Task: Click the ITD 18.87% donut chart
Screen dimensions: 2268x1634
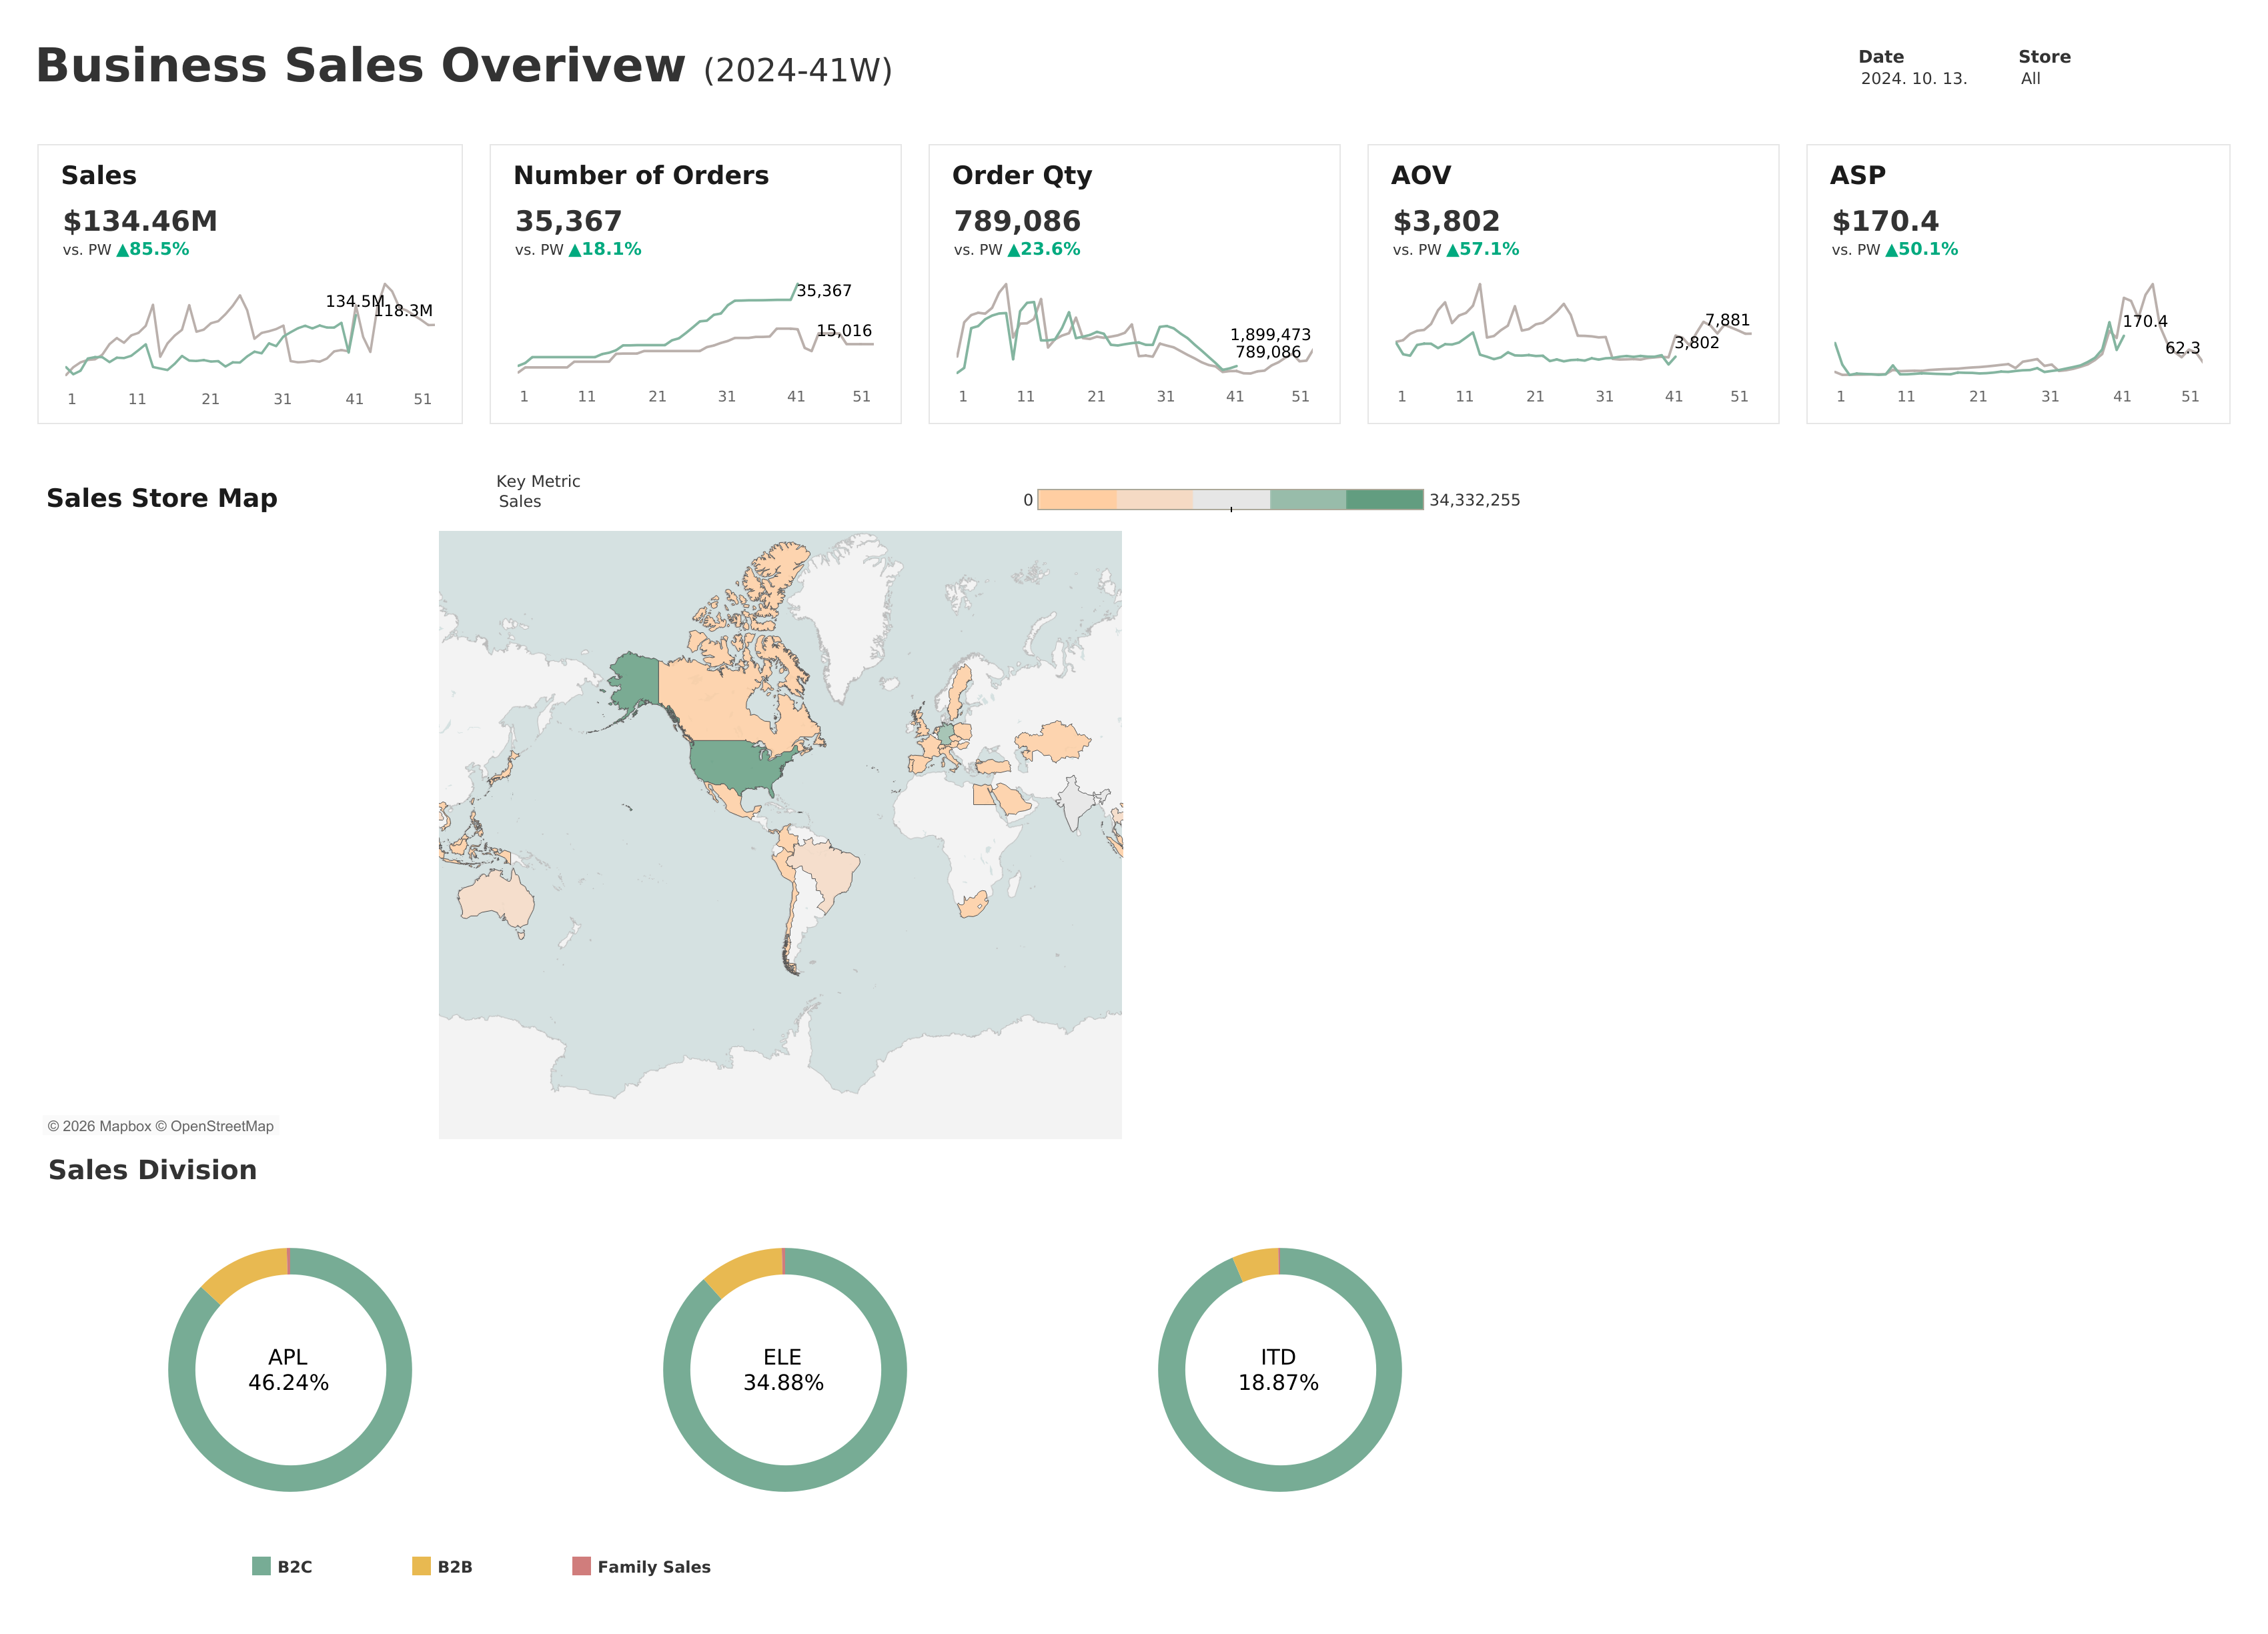Action: coord(1280,1370)
